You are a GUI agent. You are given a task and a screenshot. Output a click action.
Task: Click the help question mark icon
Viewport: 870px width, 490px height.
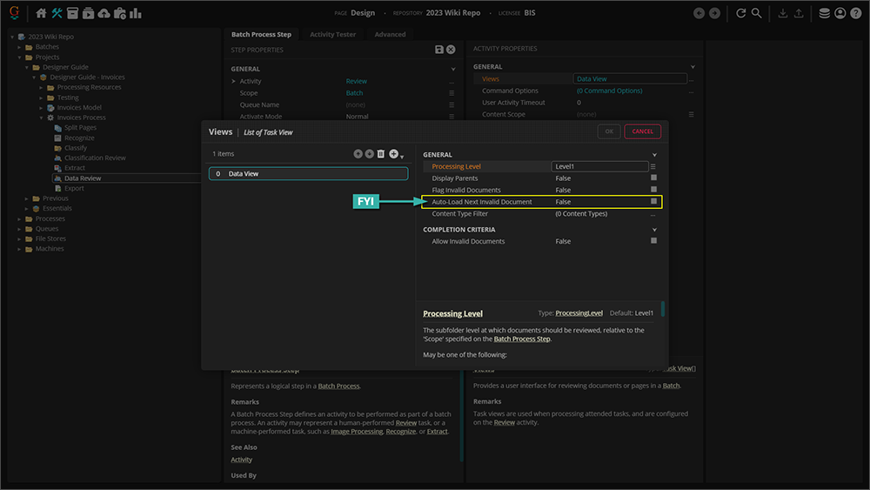(x=855, y=13)
